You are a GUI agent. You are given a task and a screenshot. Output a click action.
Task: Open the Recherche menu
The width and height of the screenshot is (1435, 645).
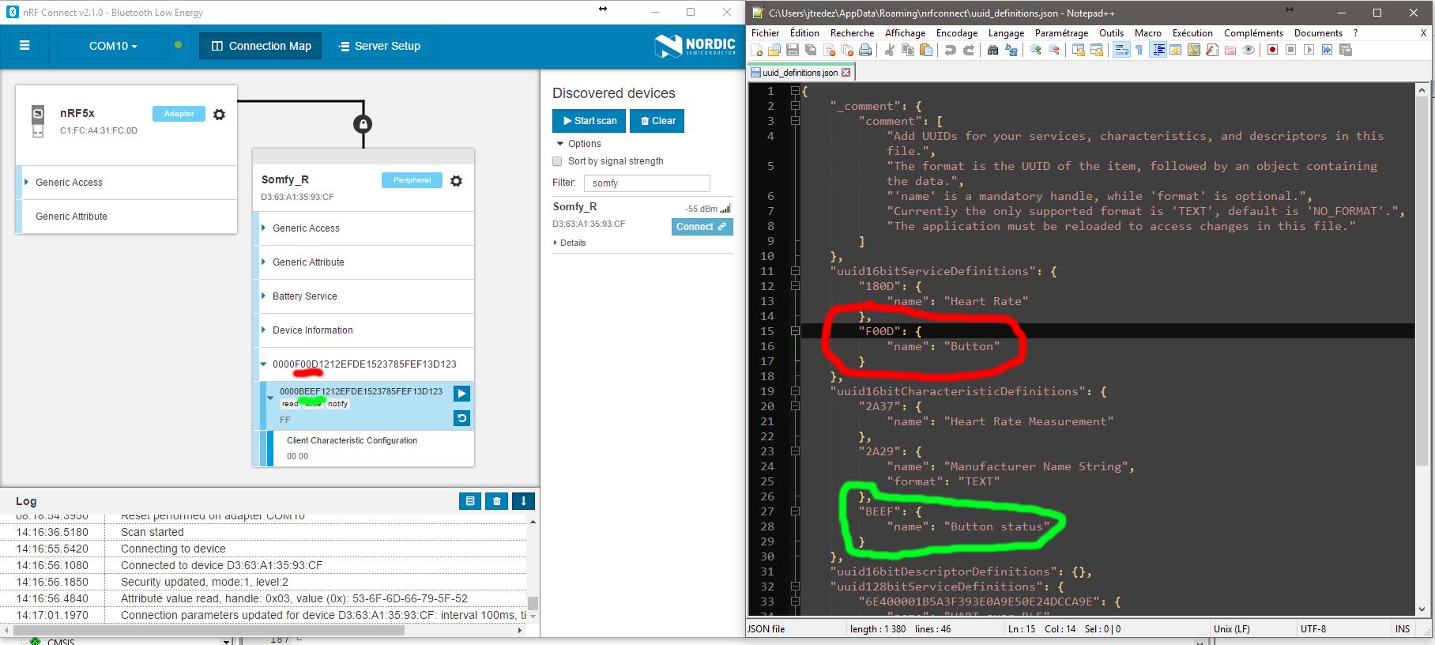852,33
